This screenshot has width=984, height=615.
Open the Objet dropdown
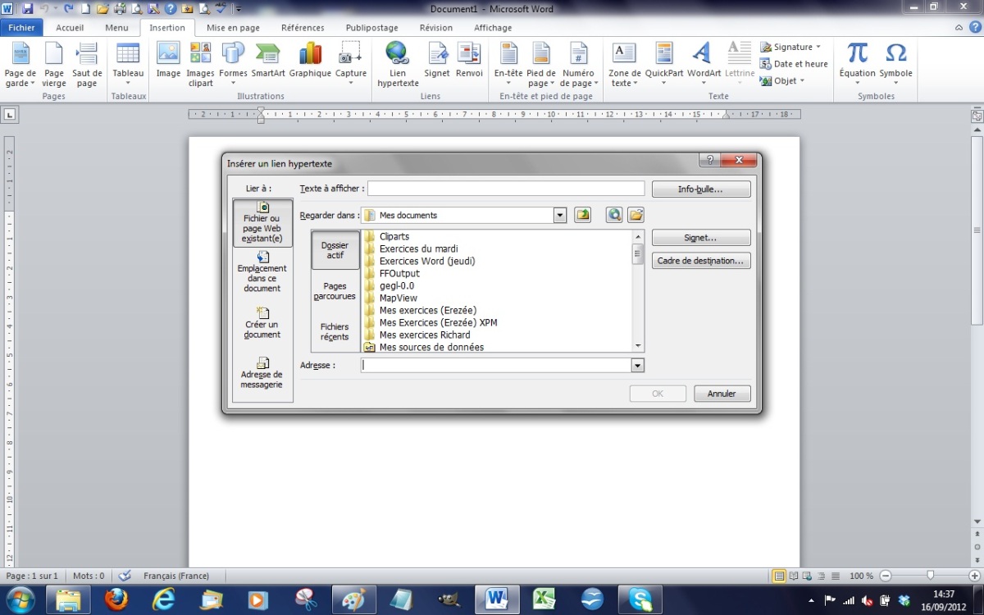[x=783, y=80]
